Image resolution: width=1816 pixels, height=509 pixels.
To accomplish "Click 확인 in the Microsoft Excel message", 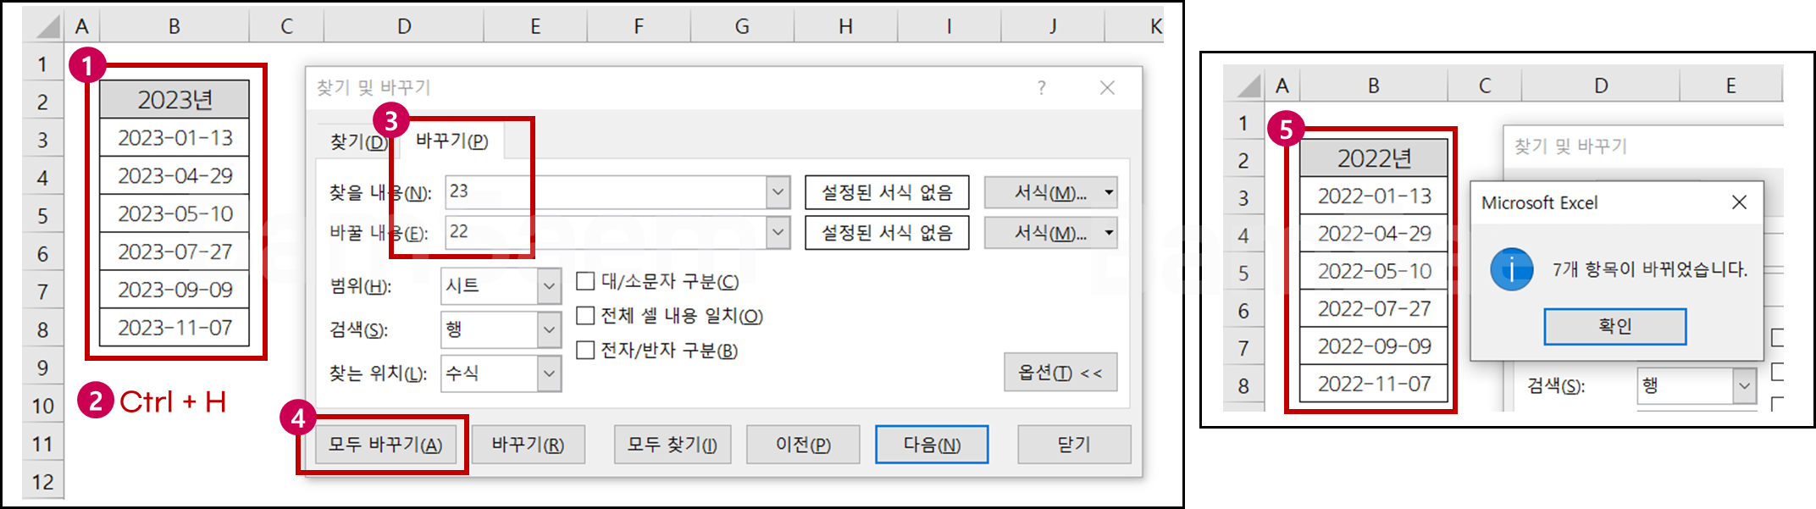I will pos(1615,326).
